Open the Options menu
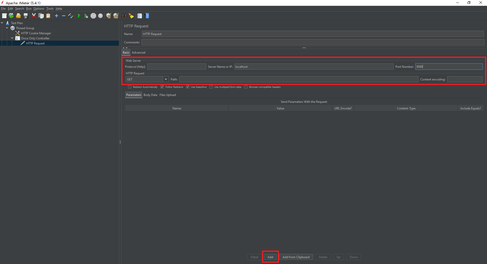 (x=39, y=8)
